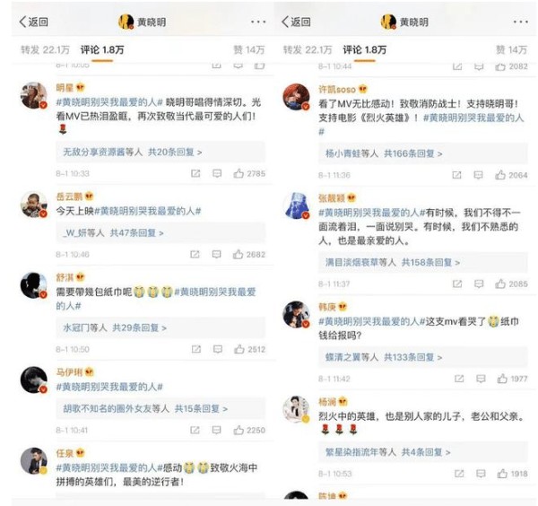Reply to 马伊琍's comment via comment icon

216,430
